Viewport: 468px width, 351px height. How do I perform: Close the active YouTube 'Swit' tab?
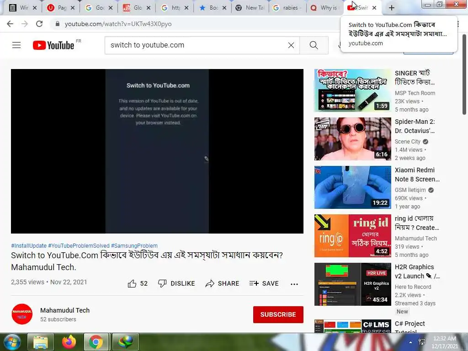pos(374,8)
